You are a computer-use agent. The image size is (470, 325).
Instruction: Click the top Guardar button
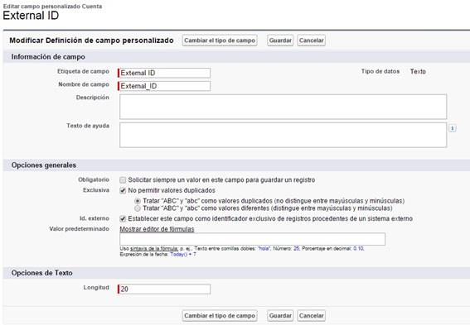(280, 41)
